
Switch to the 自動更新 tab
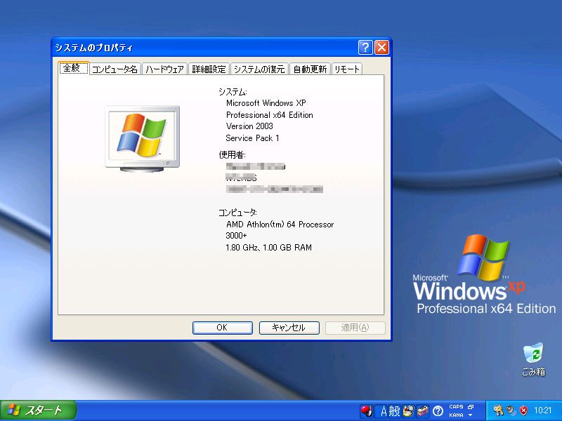310,69
